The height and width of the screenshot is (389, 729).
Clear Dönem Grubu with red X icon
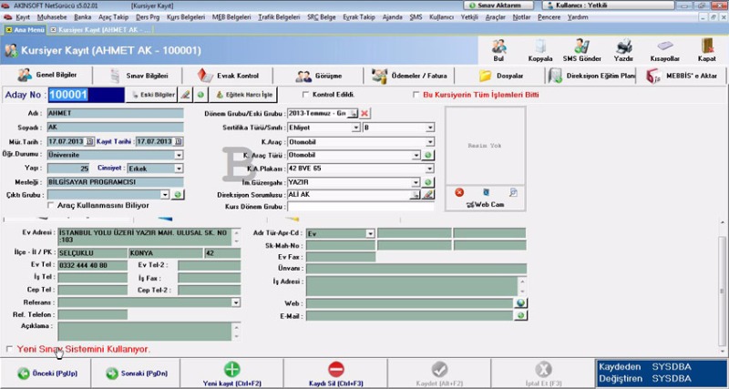tap(365, 113)
